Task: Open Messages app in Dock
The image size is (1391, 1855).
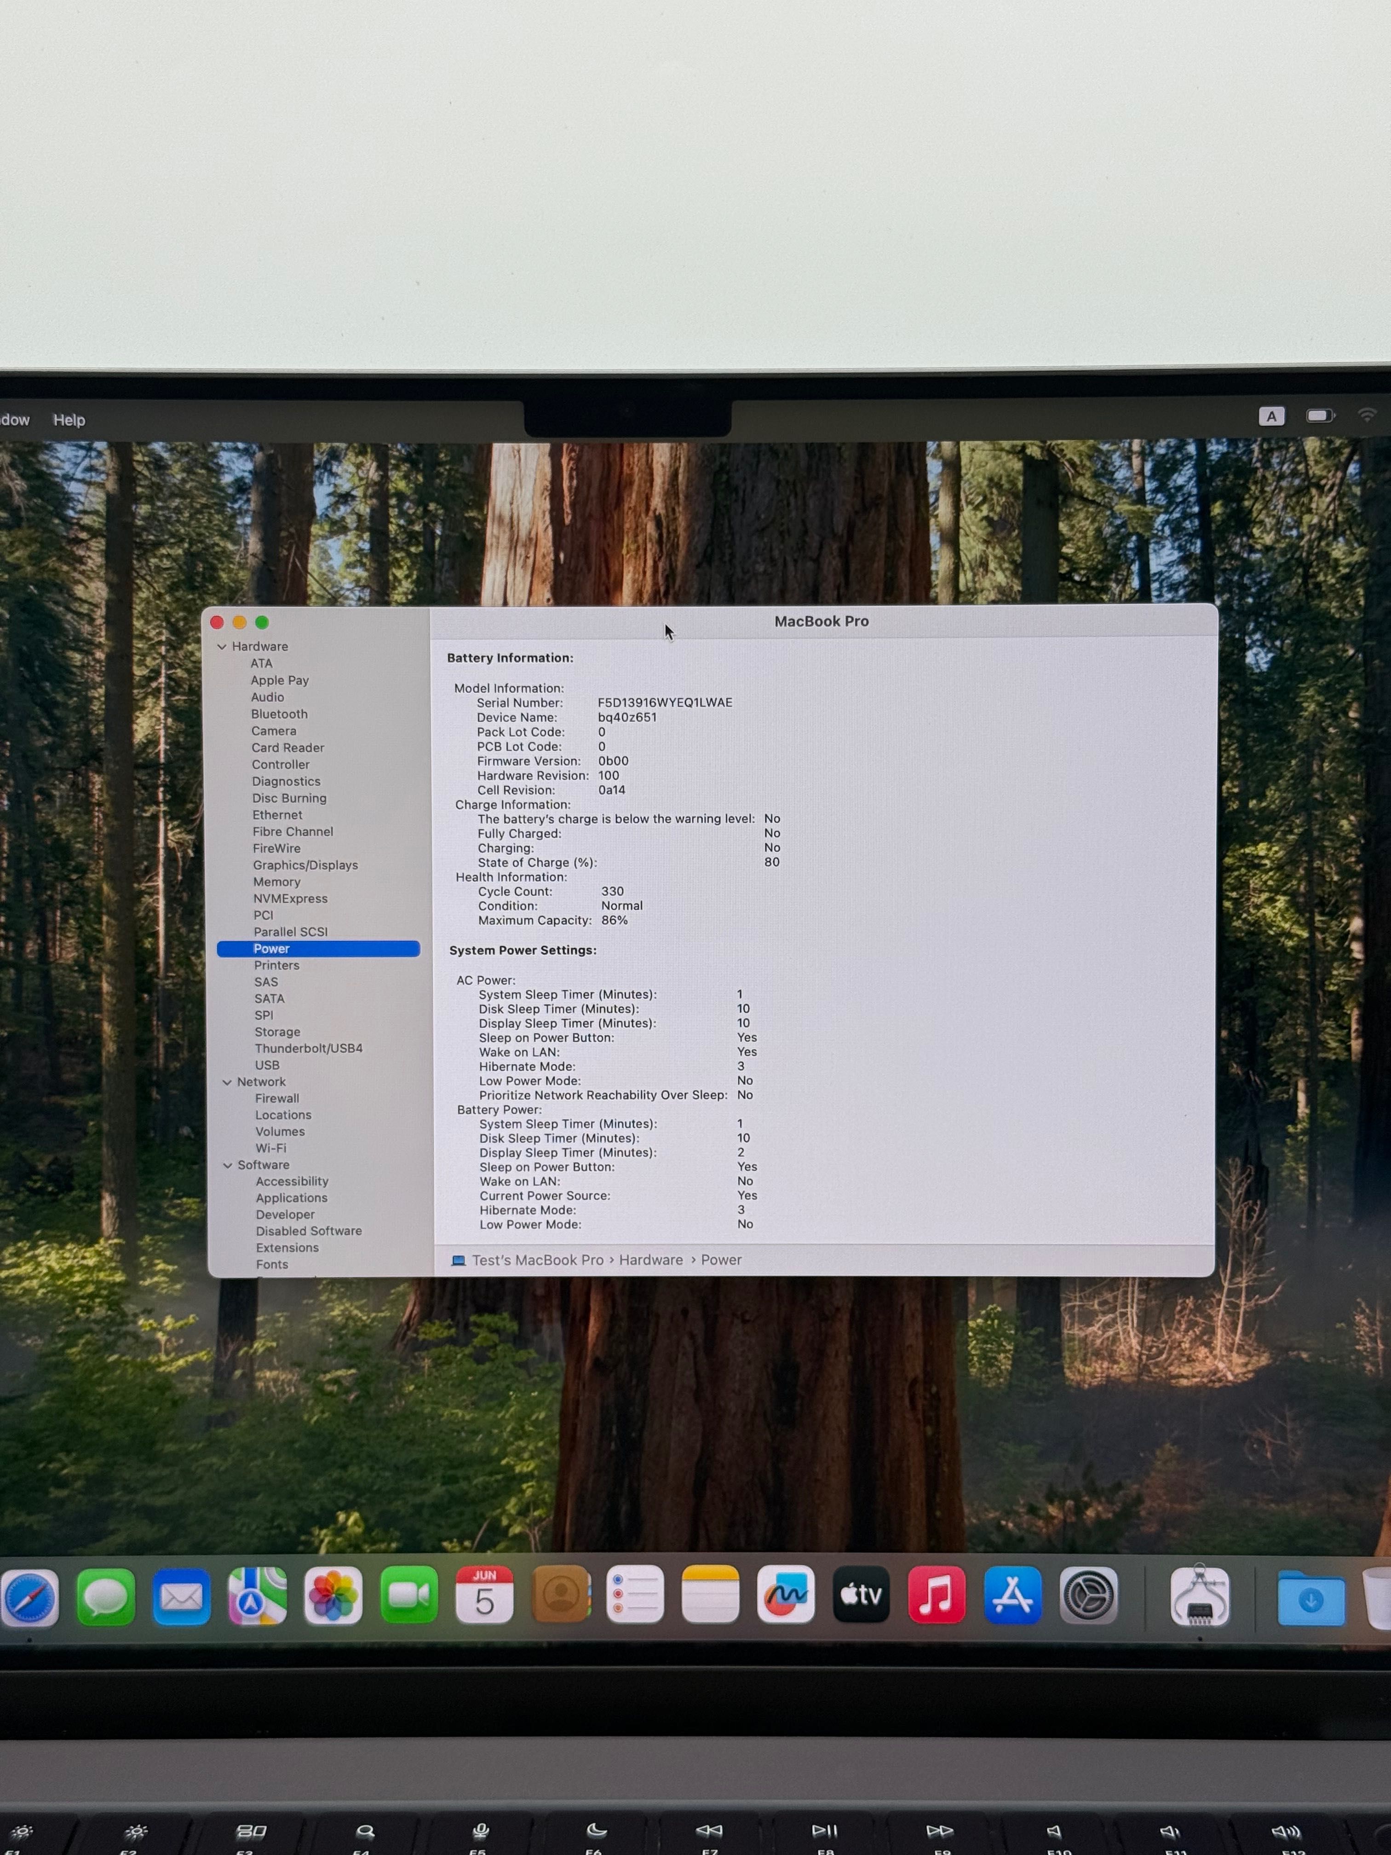Action: click(x=106, y=1597)
